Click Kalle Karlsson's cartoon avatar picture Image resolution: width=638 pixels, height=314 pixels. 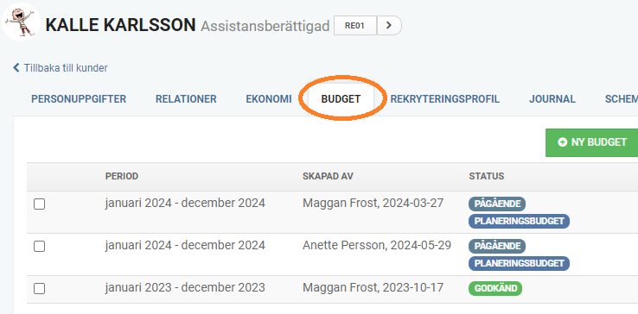21,22
